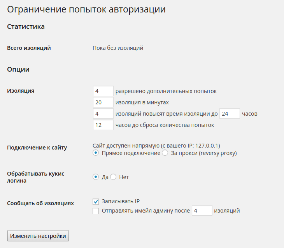Screen dimensions: 284x248
Task: Click the page title 'Ограничение попыток авторизации'
Action: click(x=86, y=10)
